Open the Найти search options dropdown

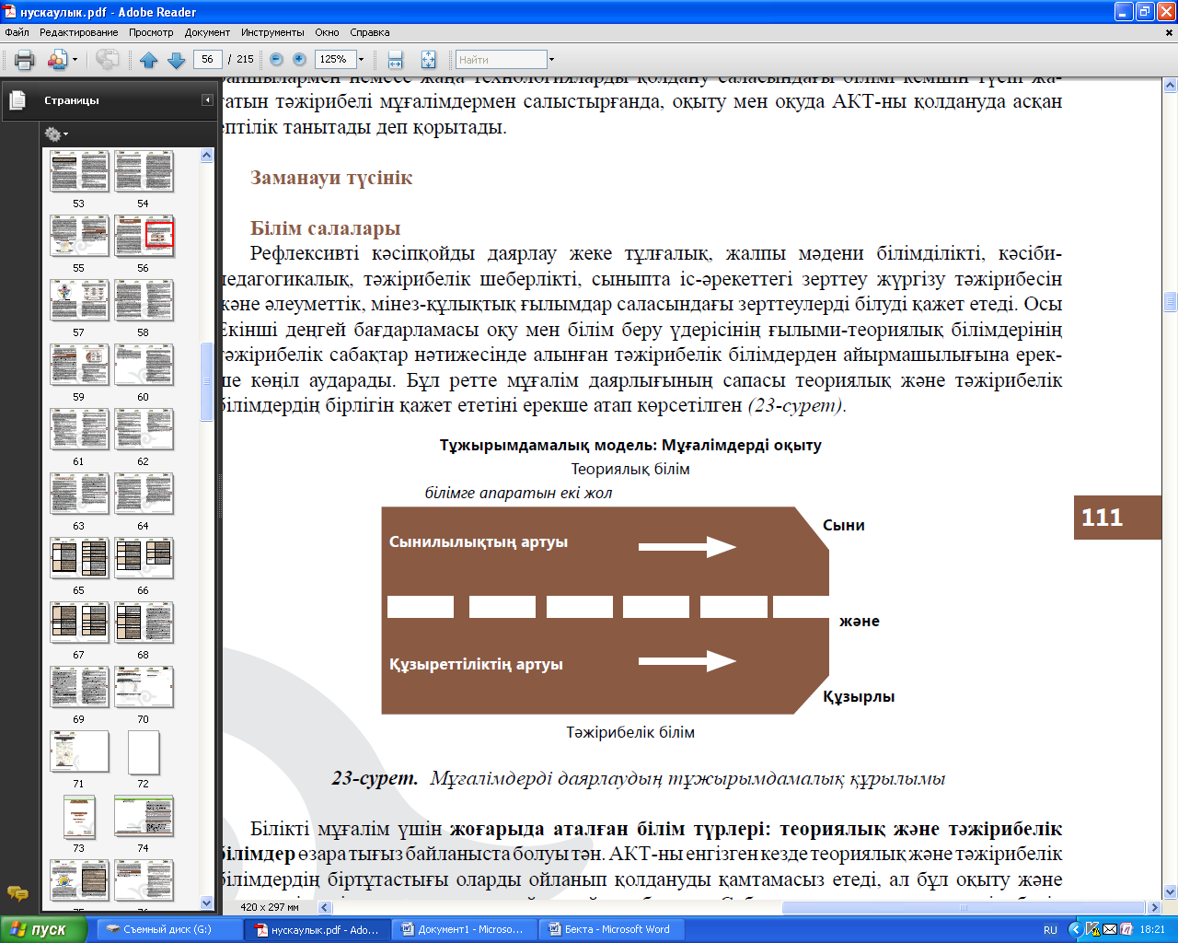pos(551,60)
